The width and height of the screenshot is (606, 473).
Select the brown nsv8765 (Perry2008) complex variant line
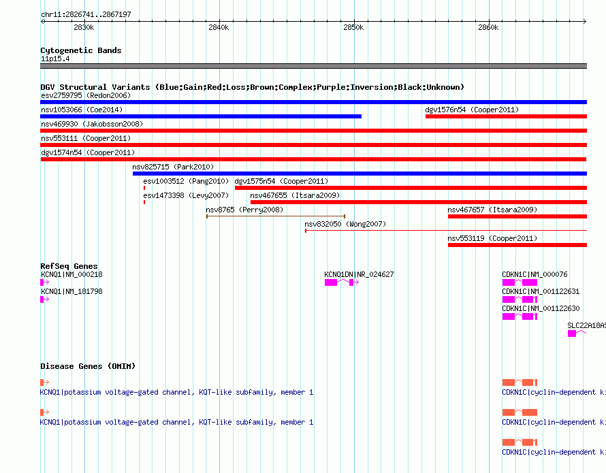pyautogui.click(x=276, y=216)
